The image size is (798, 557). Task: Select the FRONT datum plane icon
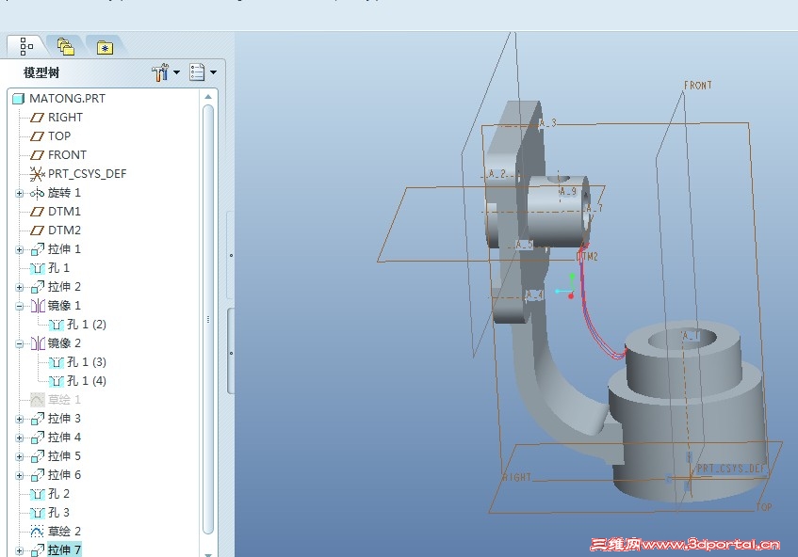coord(37,155)
